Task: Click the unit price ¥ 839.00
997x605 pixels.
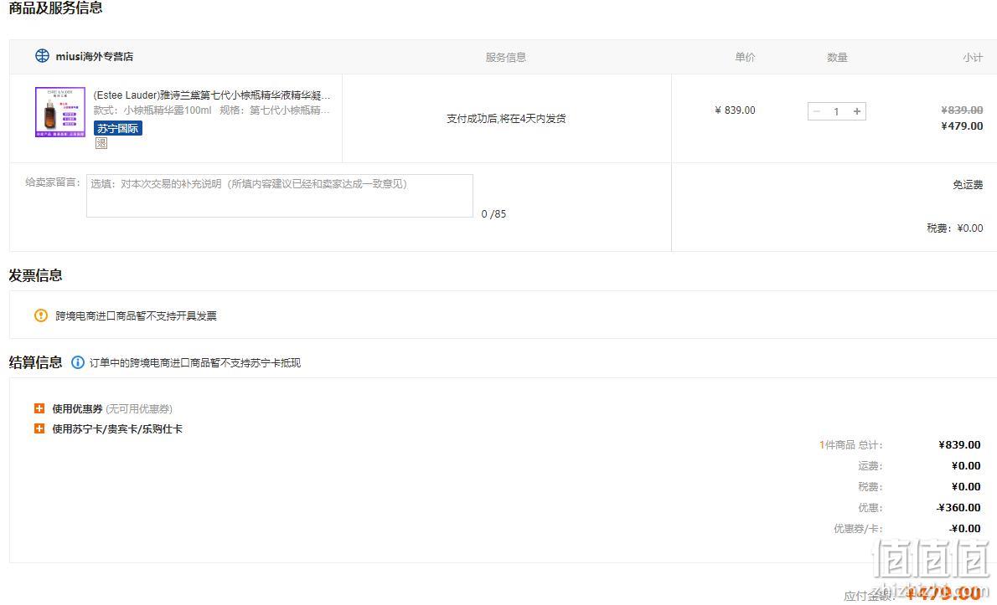Action: [735, 110]
